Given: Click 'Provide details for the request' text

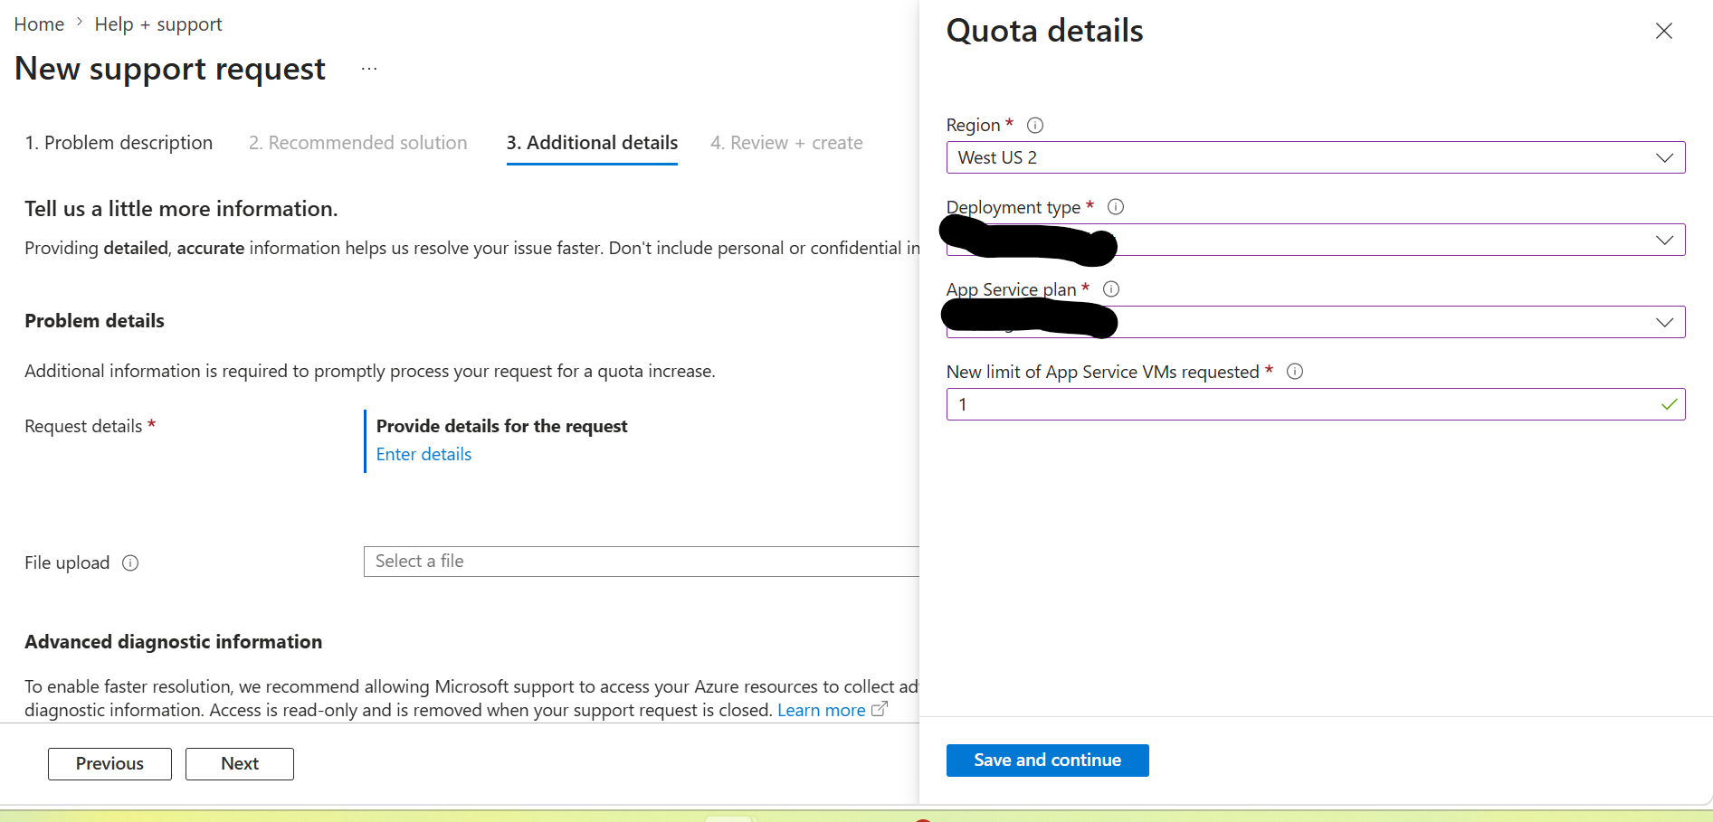Looking at the screenshot, I should [x=501, y=426].
